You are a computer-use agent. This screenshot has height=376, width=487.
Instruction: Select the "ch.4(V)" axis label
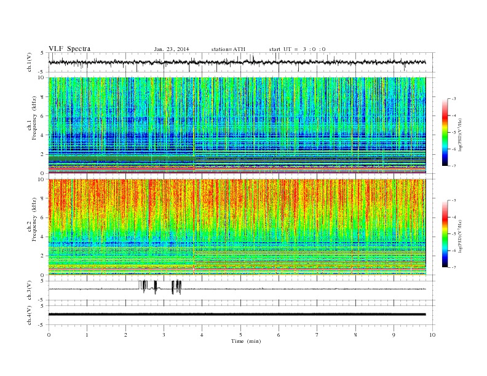click(x=30, y=315)
